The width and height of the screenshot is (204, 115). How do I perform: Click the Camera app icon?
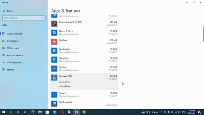54,69
